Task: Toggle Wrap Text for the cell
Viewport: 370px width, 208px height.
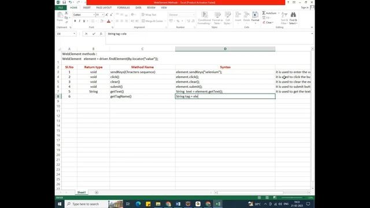Action: 149,14
